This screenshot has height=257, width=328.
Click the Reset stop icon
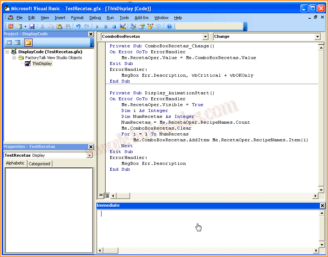[x=114, y=26]
